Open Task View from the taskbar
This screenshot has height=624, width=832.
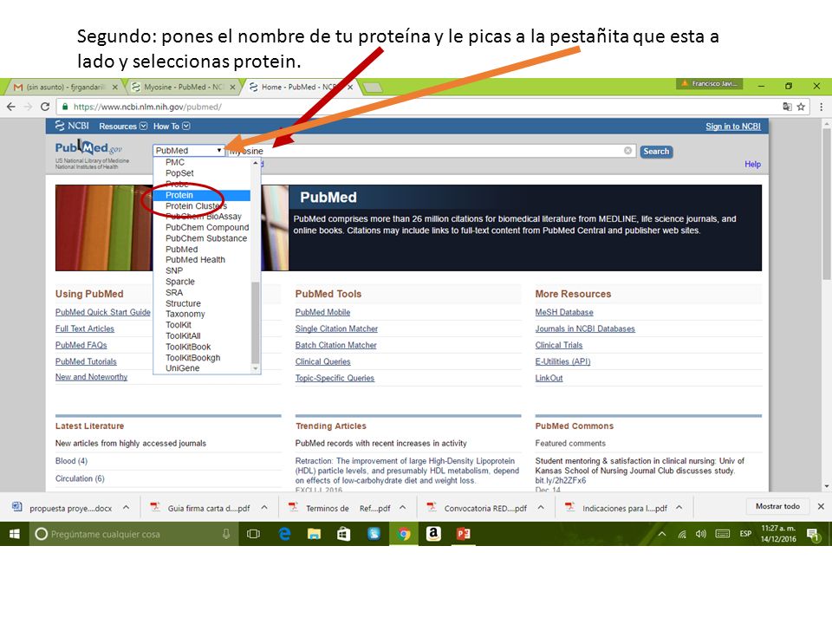pyautogui.click(x=254, y=534)
